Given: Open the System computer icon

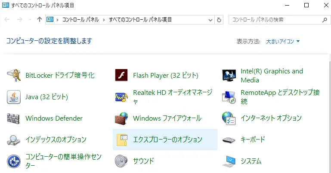Looking at the screenshot, I should (x=229, y=161).
